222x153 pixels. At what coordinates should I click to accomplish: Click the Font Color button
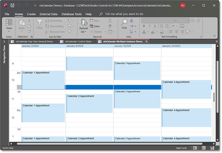click(144, 32)
